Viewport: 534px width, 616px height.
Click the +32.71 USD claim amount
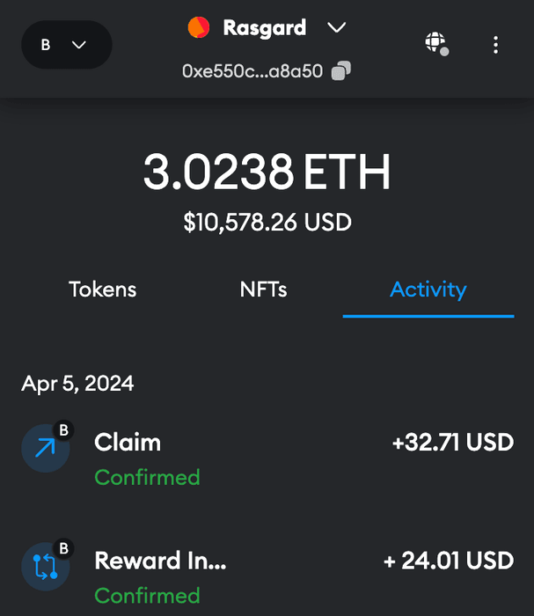coord(452,442)
